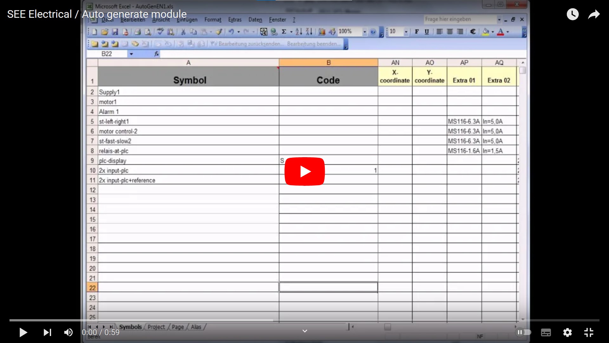Image resolution: width=609 pixels, height=343 pixels.
Task: Select the motor1 cell in column A
Action: pyautogui.click(x=188, y=102)
